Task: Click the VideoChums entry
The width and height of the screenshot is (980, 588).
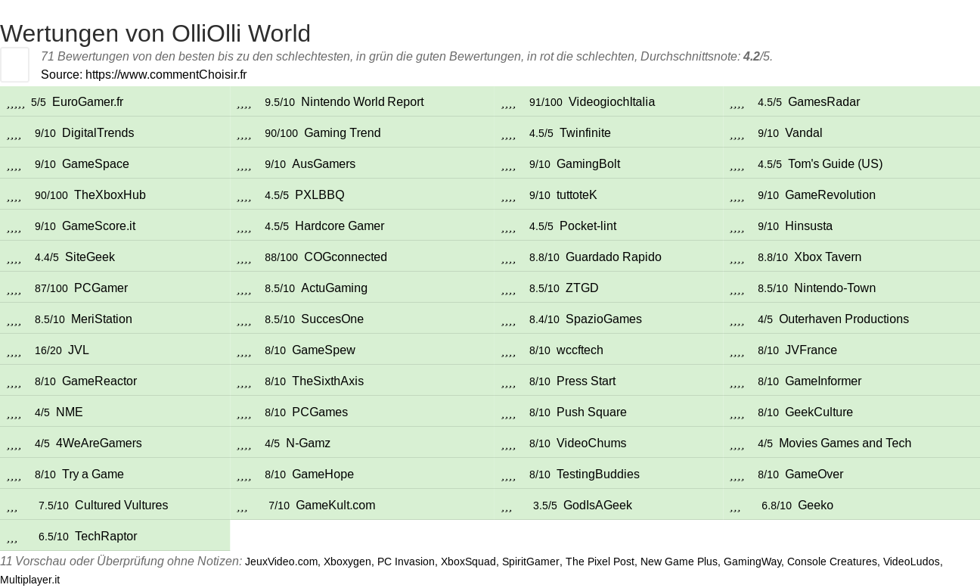Action: 591,443
